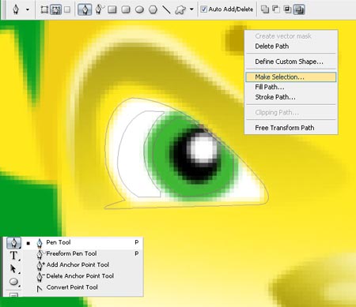Toggle the Auto Add/Delete checkbox
The image size is (356, 307).
pyautogui.click(x=203, y=9)
